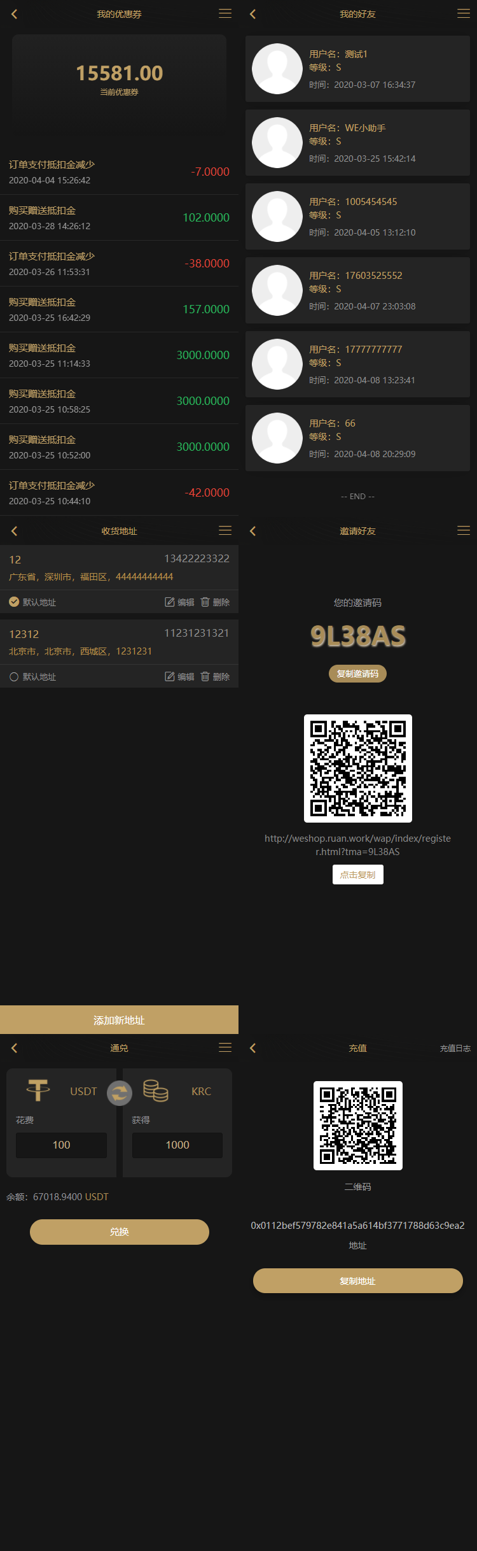The width and height of the screenshot is (477, 1551).
Task: Open menu on 收货地址 page header
Action: [x=225, y=530]
